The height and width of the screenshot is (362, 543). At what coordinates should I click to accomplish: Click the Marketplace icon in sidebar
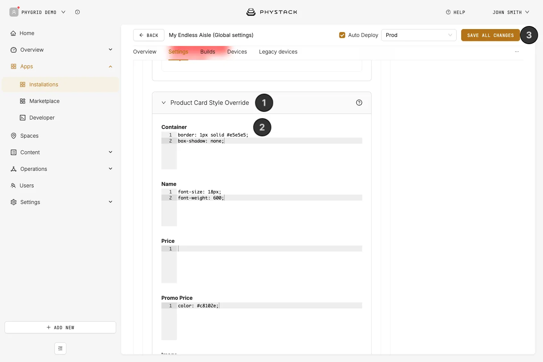23,101
